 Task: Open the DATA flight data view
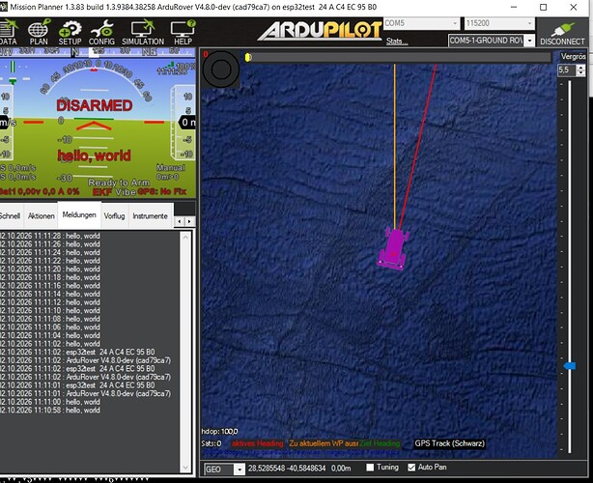9,33
